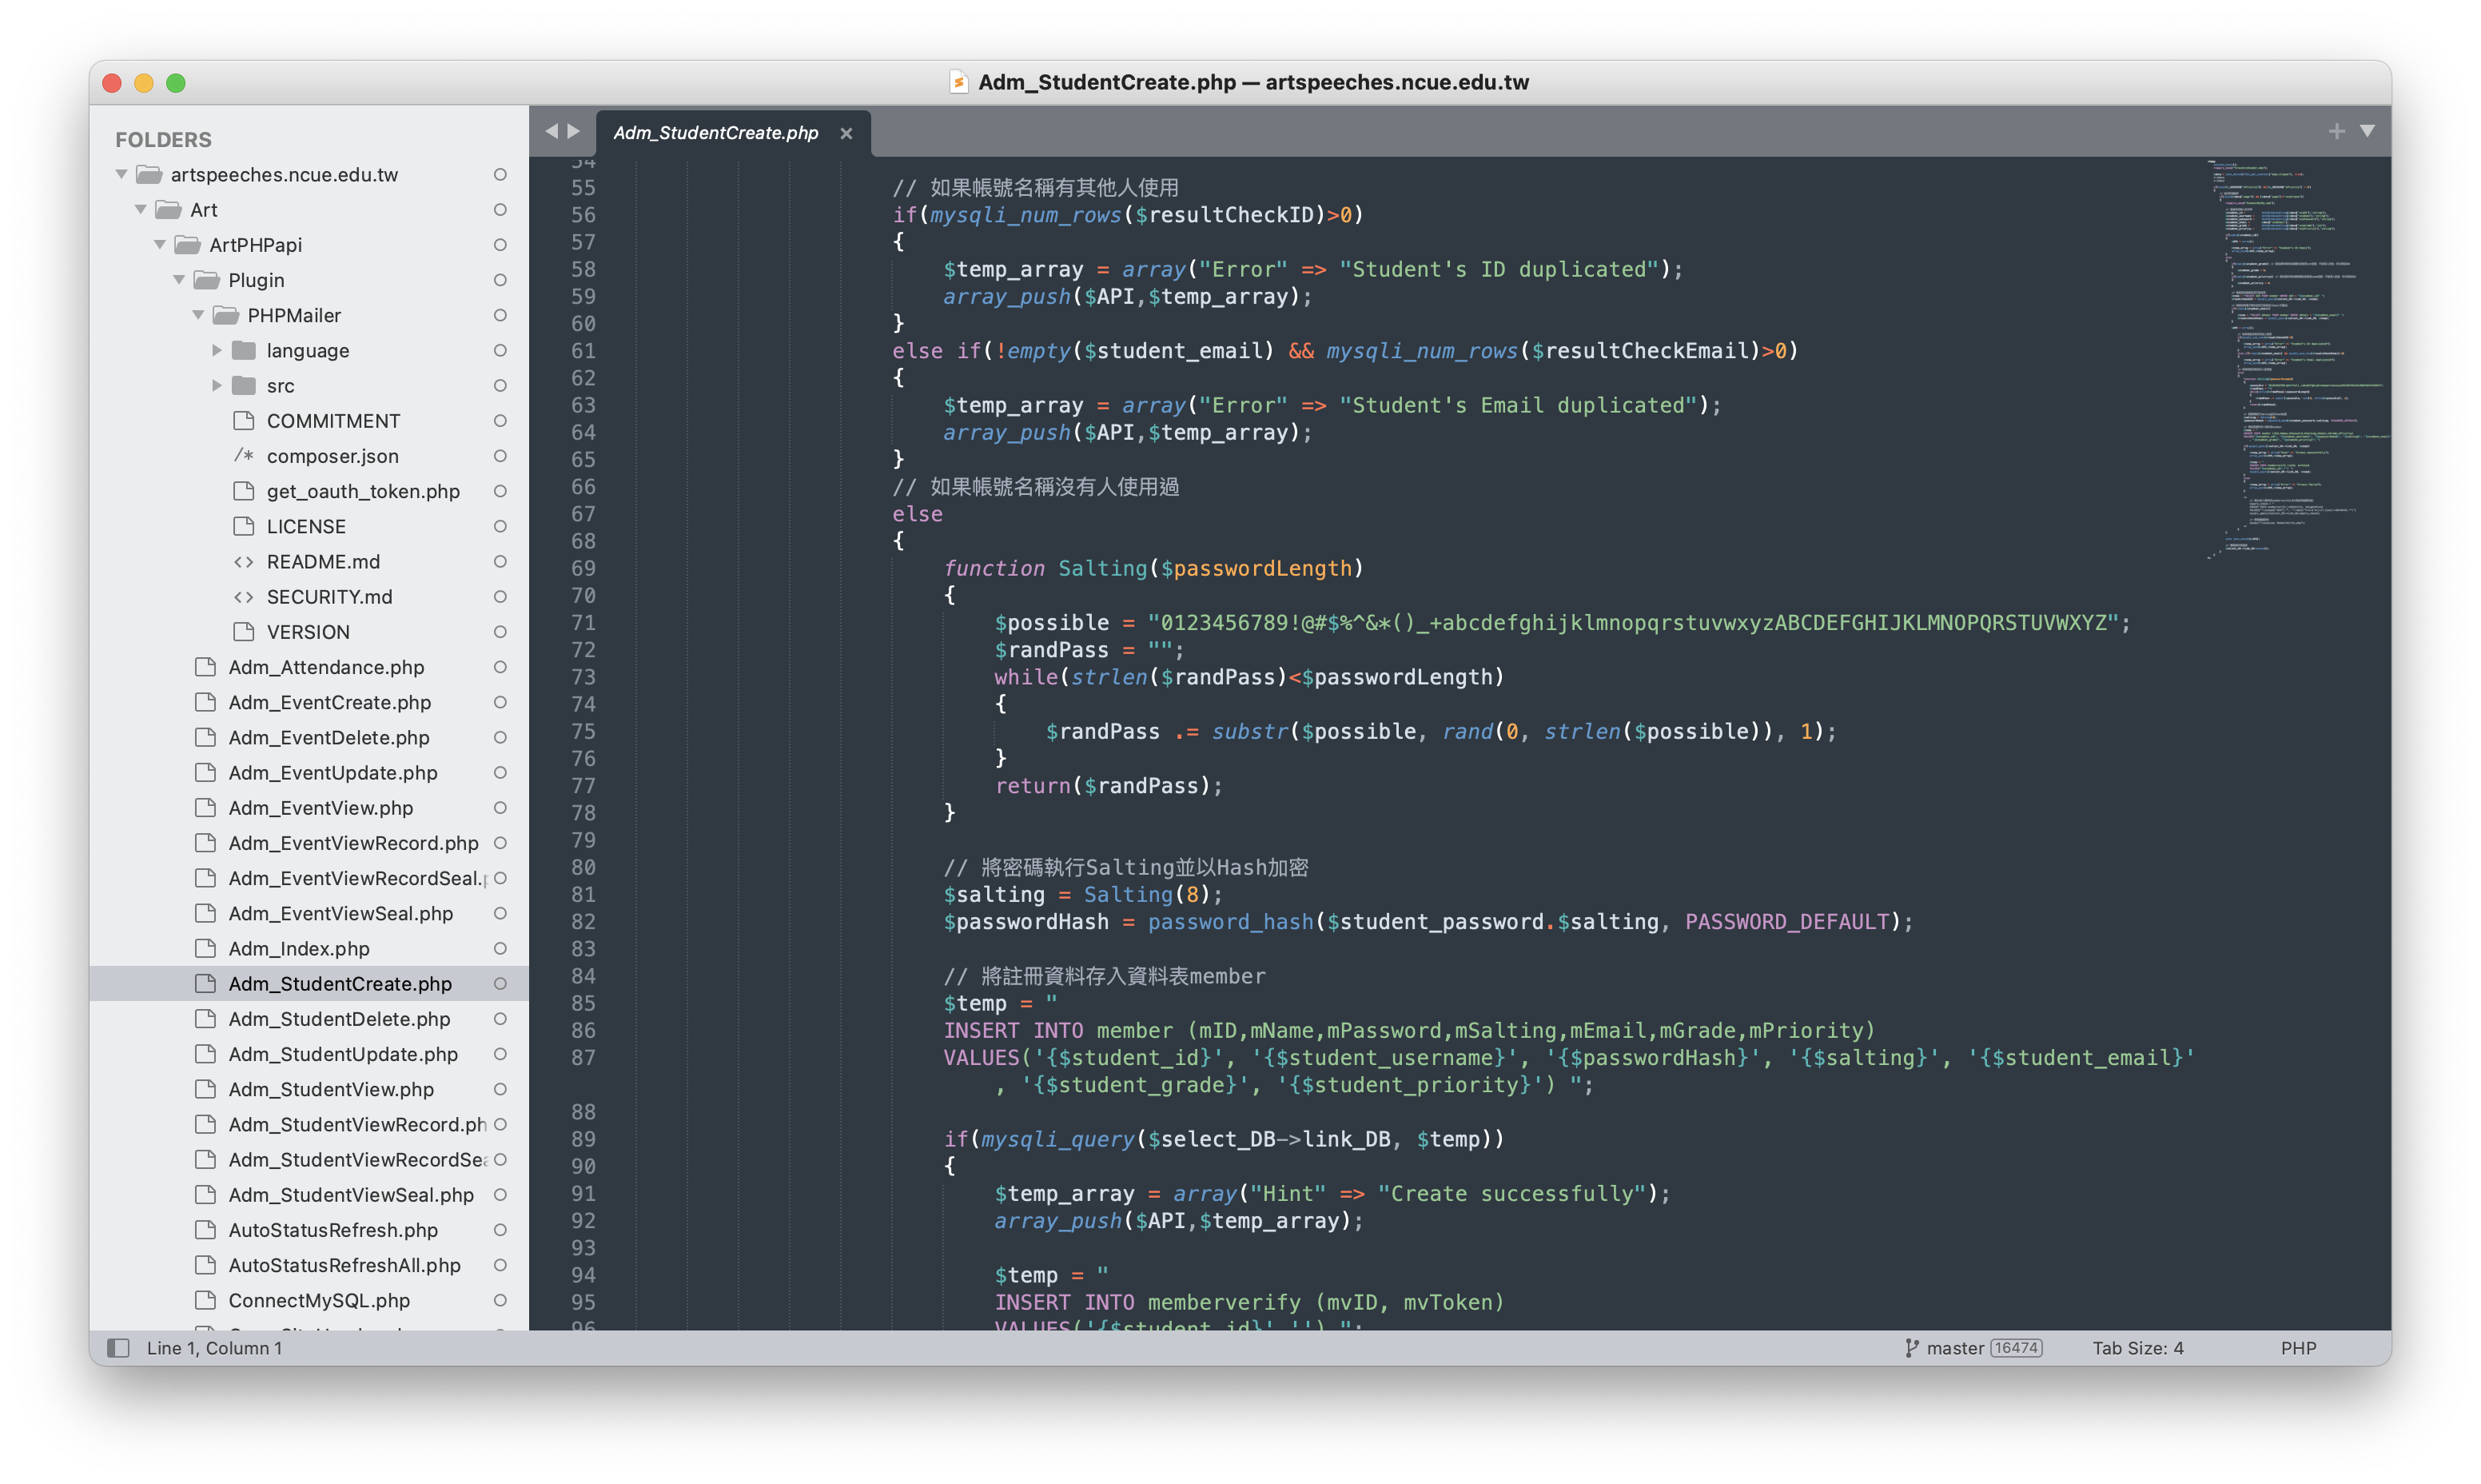Open get_oauth_token.php in sidebar
Screen dimensions: 2481x1484
coord(363,491)
